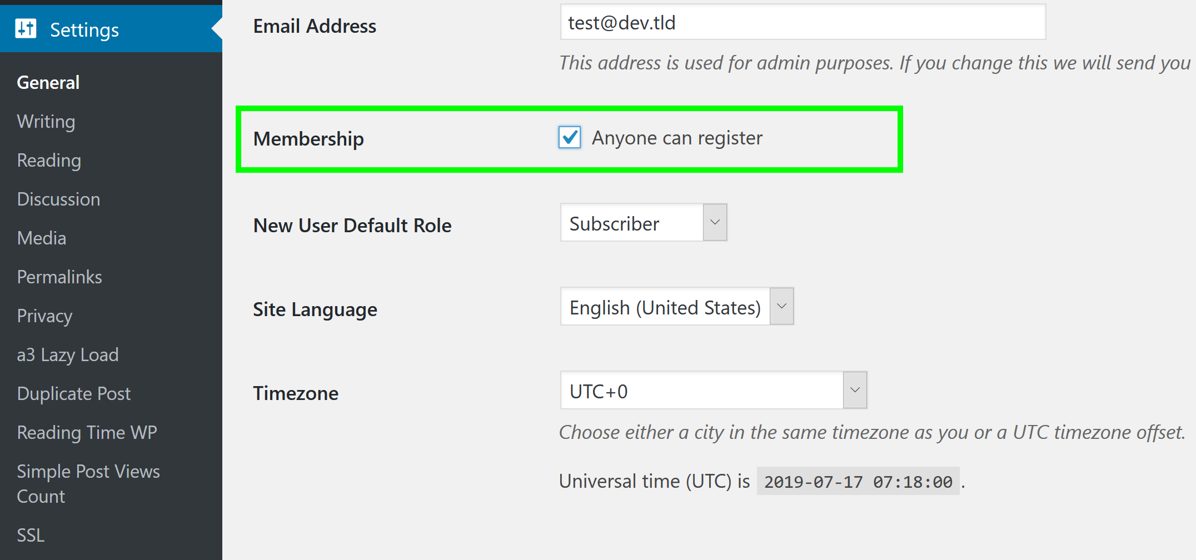This screenshot has height=560, width=1196.
Task: Select the Permalinks menu item
Action: coord(59,277)
